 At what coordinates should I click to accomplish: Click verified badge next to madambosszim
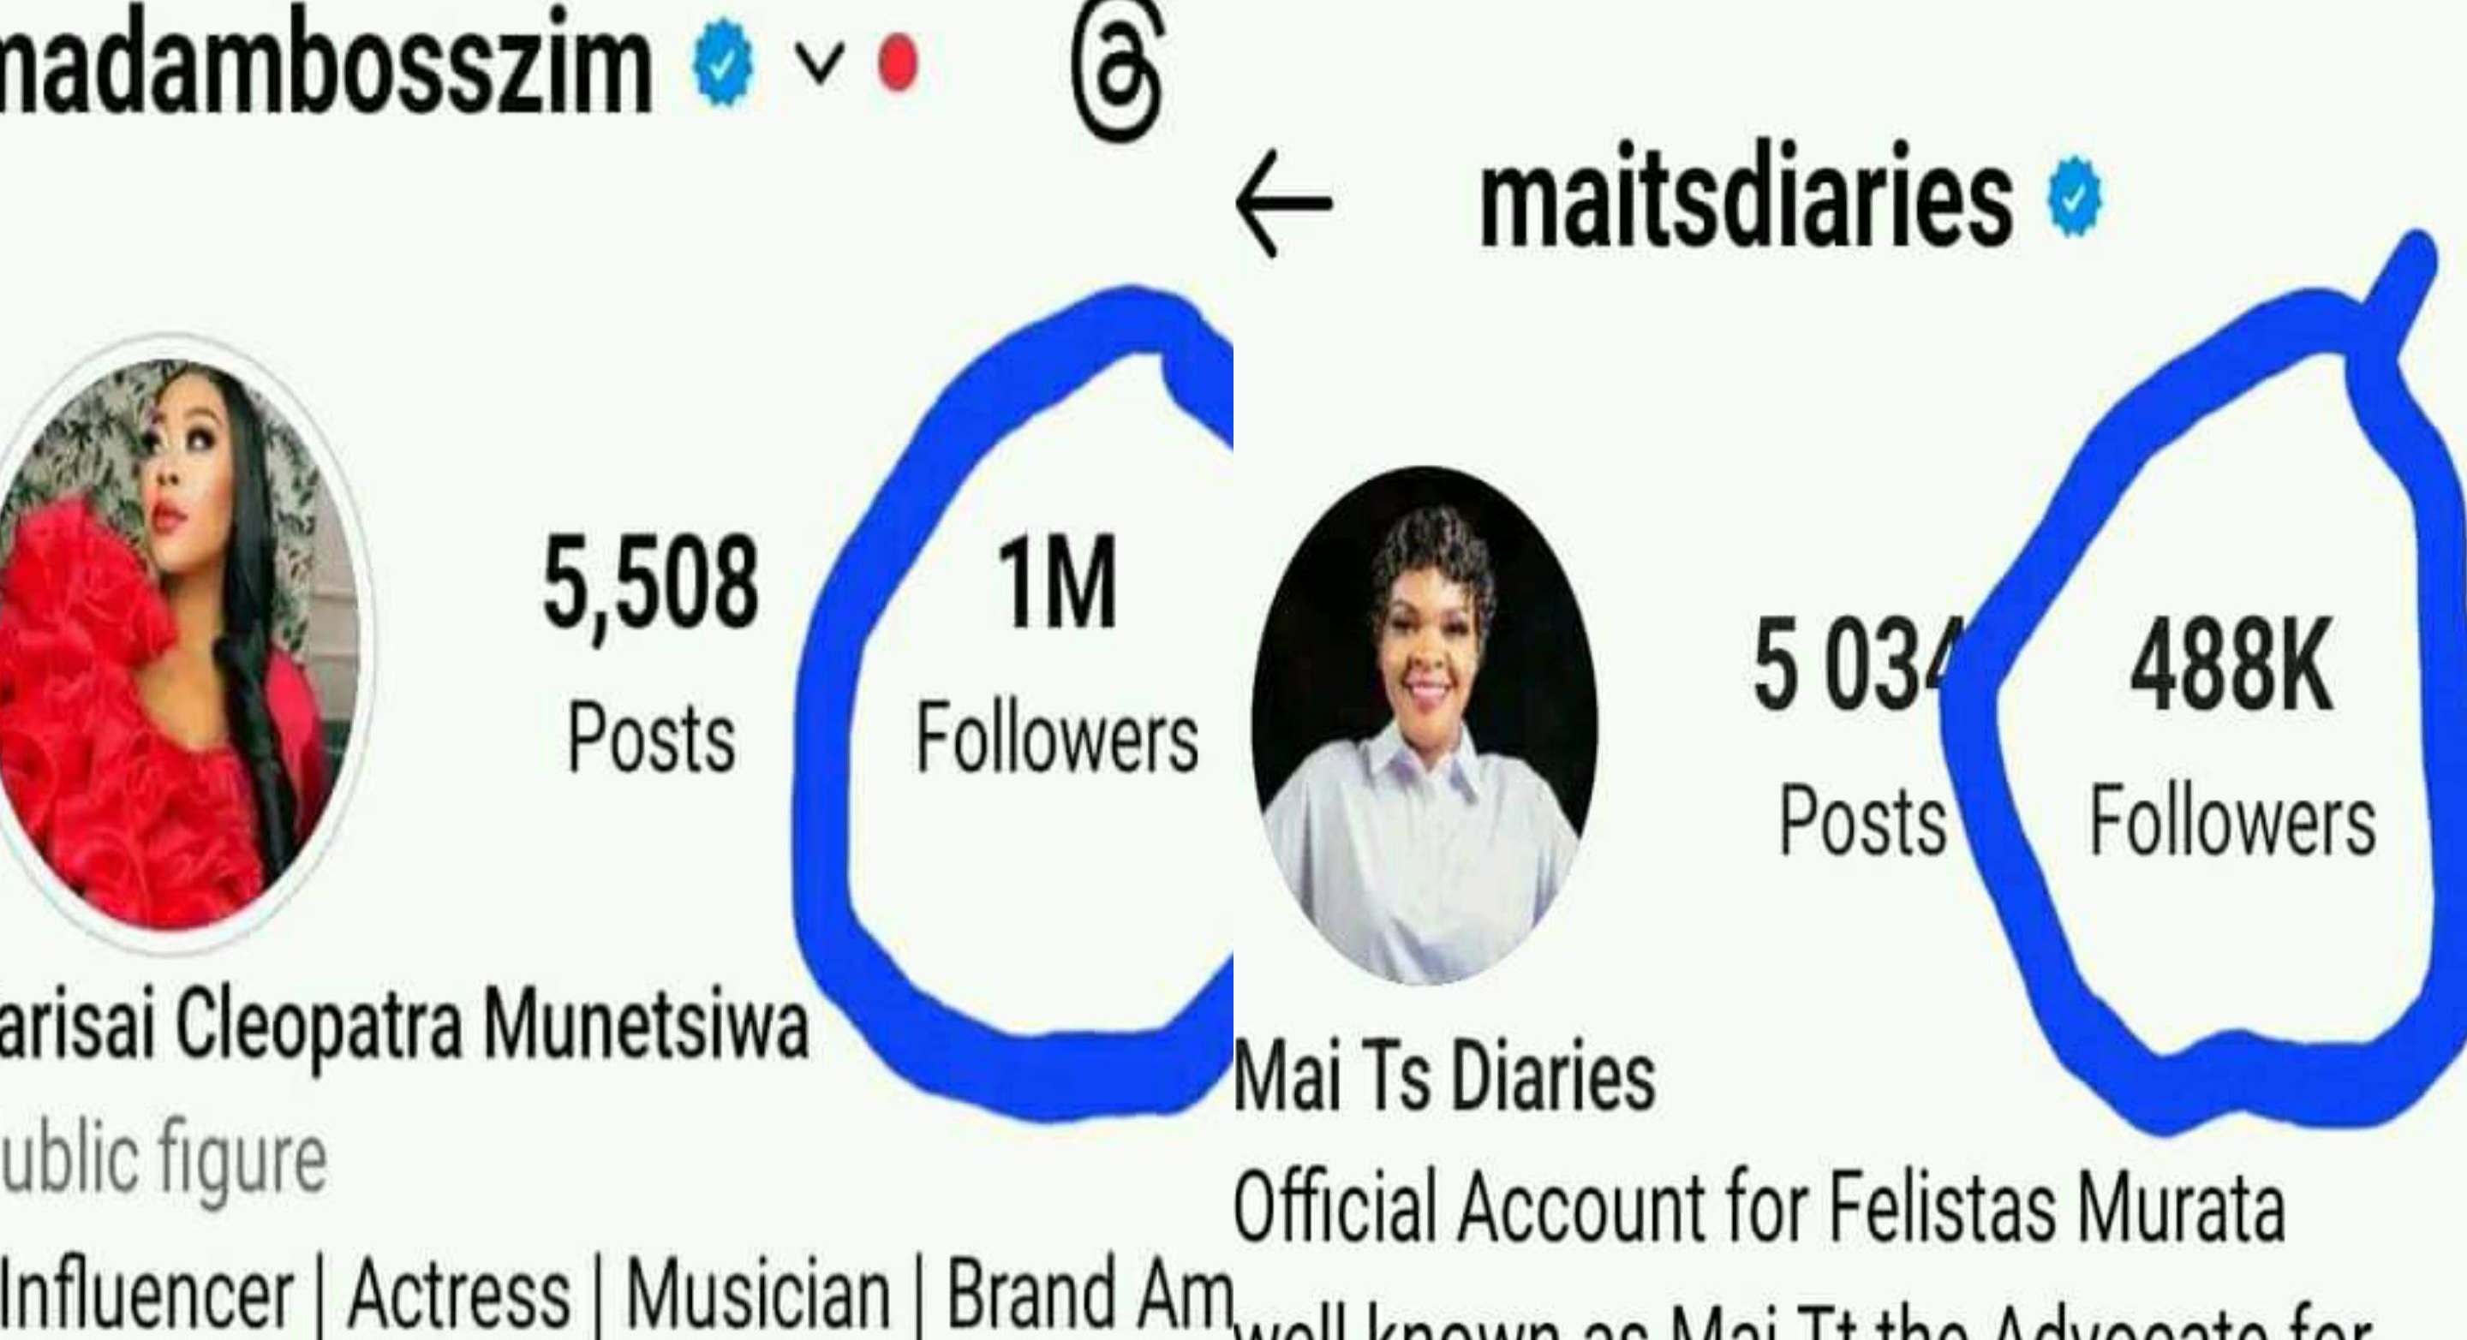(x=723, y=65)
